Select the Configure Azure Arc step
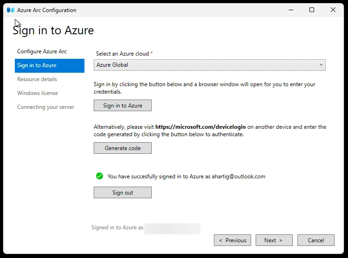This screenshot has height=258, width=348. (42, 51)
